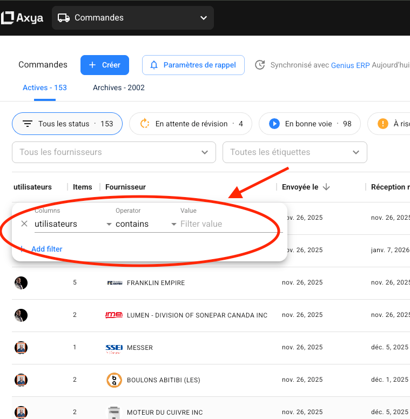Image resolution: width=410 pixels, height=419 pixels.
Task: Switch to the Actives - 153 tab
Action: click(45, 87)
